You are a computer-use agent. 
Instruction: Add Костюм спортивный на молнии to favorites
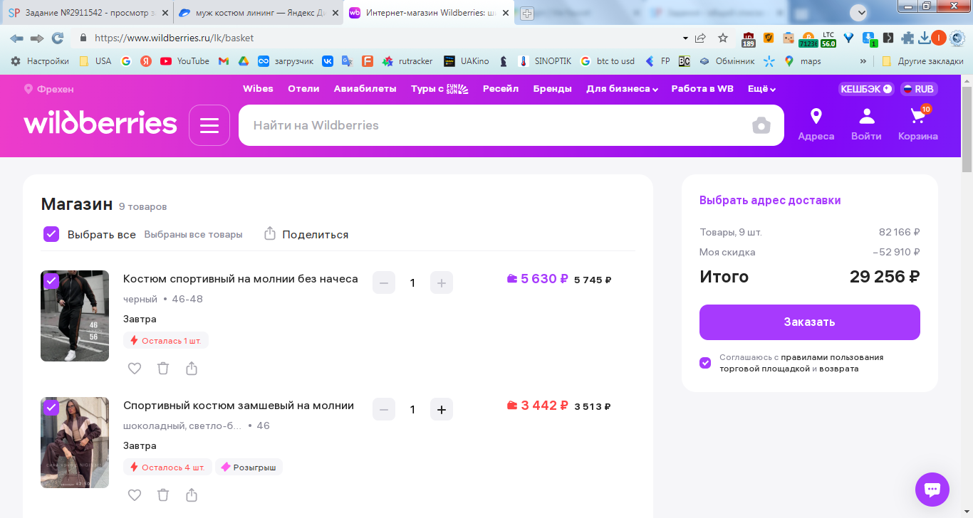pos(135,368)
